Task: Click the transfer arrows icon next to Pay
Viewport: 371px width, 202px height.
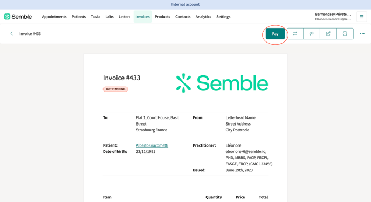Action: [295, 33]
